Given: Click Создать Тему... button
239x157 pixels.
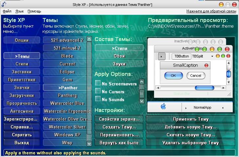Looking at the screenshot, I should (119, 127).
